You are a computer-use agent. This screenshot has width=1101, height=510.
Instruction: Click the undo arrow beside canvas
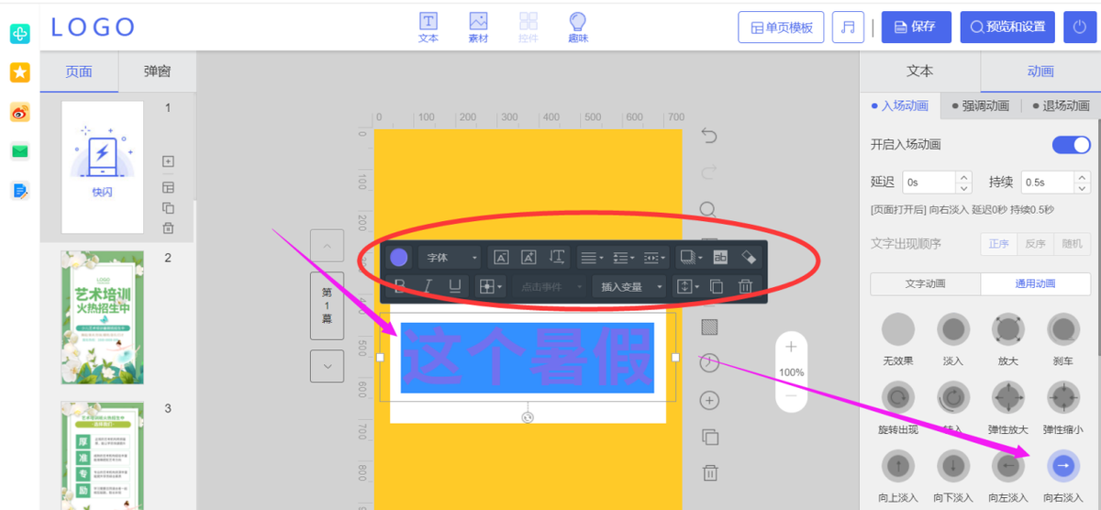click(x=708, y=137)
